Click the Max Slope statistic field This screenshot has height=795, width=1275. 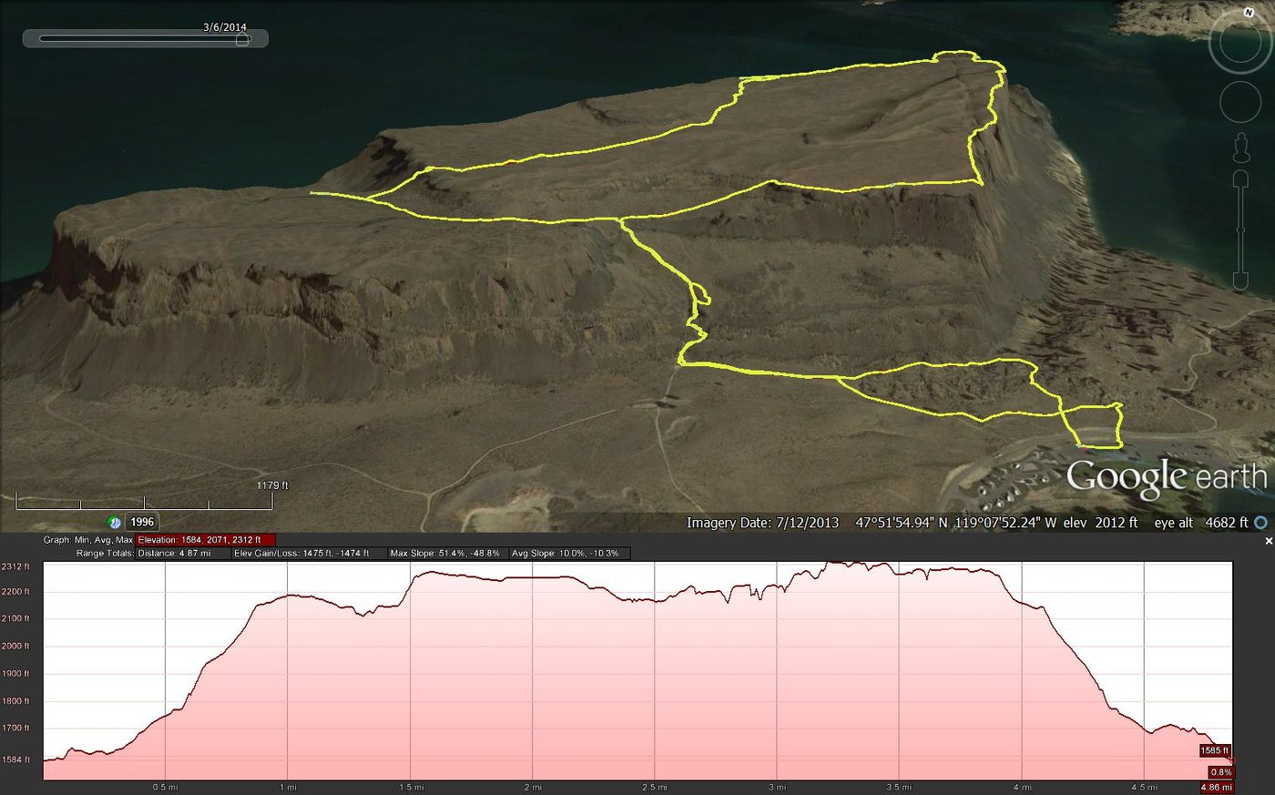[444, 554]
